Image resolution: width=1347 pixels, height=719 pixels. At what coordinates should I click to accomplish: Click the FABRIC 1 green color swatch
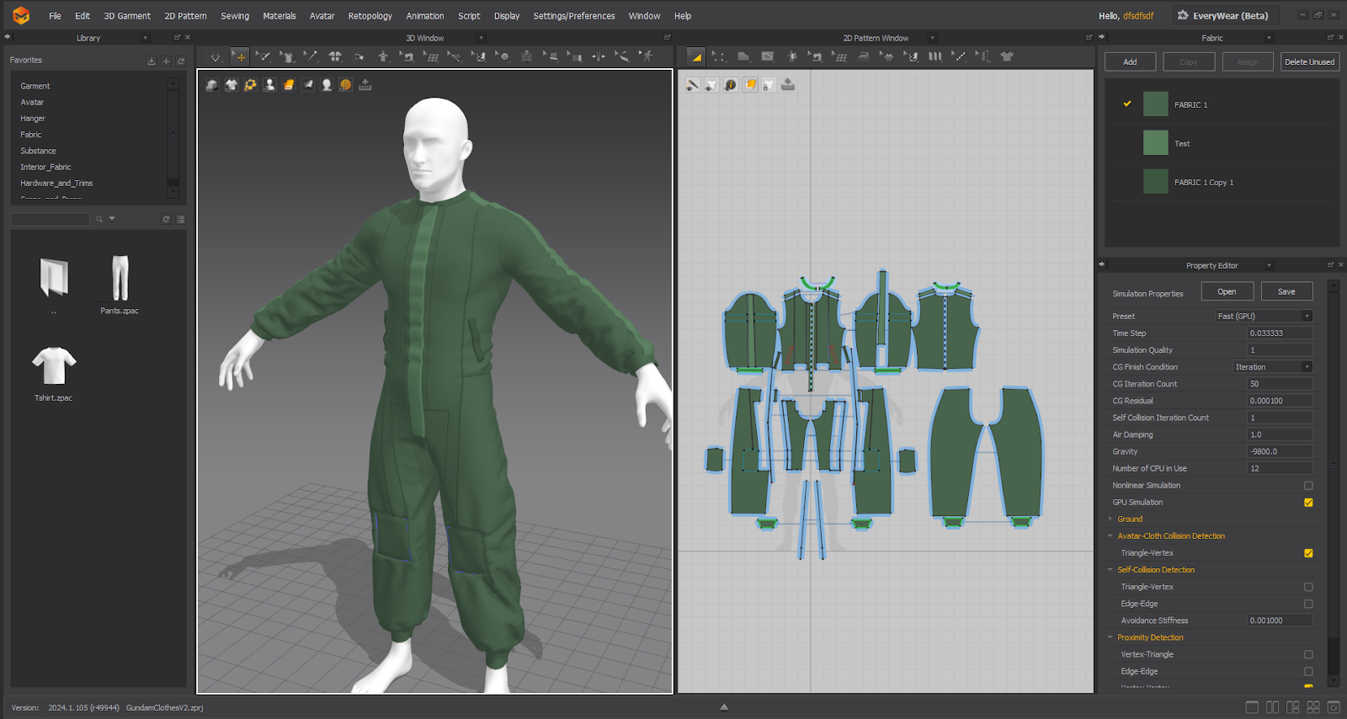[1155, 104]
